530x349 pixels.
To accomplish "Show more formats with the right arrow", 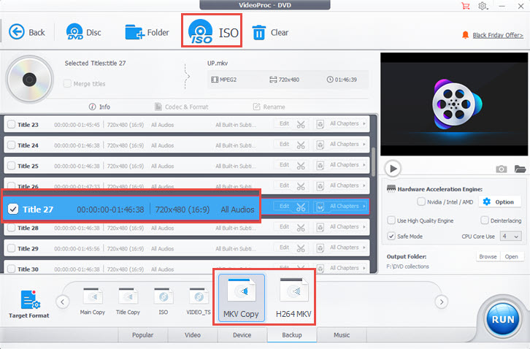I will point(442,302).
